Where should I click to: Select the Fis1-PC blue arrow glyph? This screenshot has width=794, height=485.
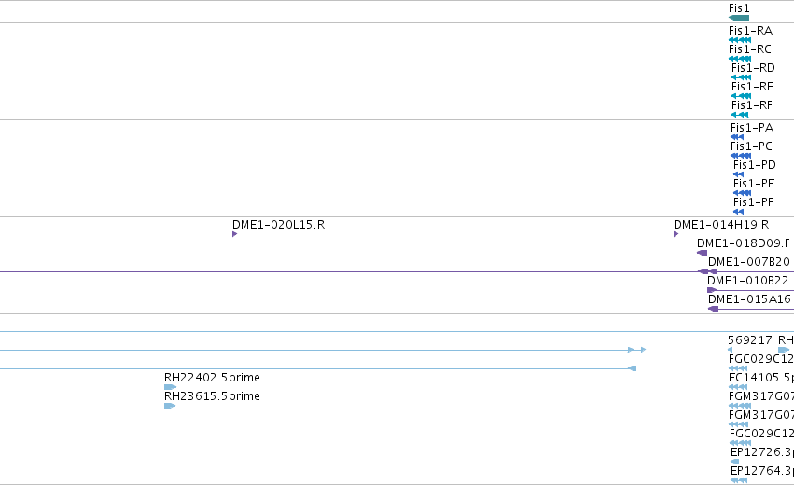[741, 156]
